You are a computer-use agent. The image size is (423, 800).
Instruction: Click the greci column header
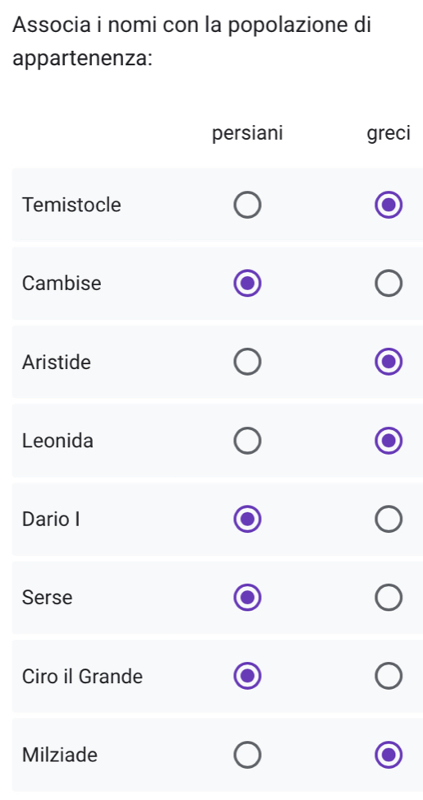(x=389, y=134)
